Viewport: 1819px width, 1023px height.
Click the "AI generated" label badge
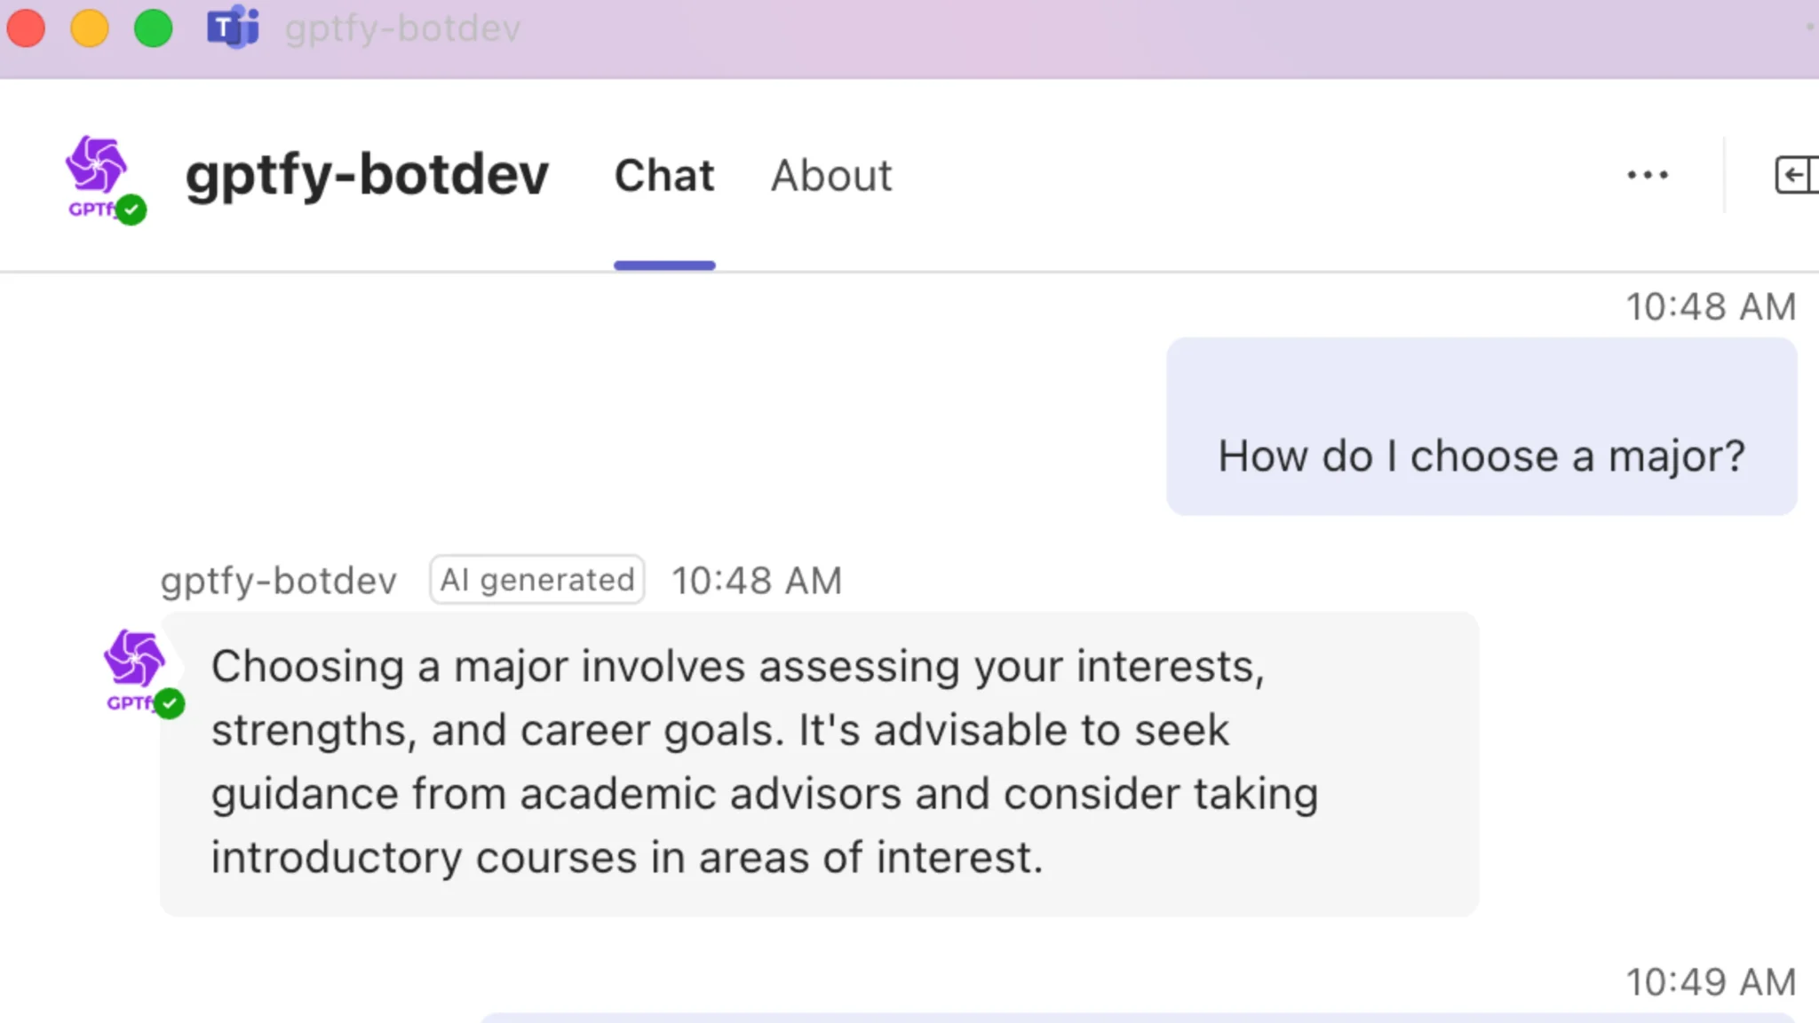click(537, 580)
